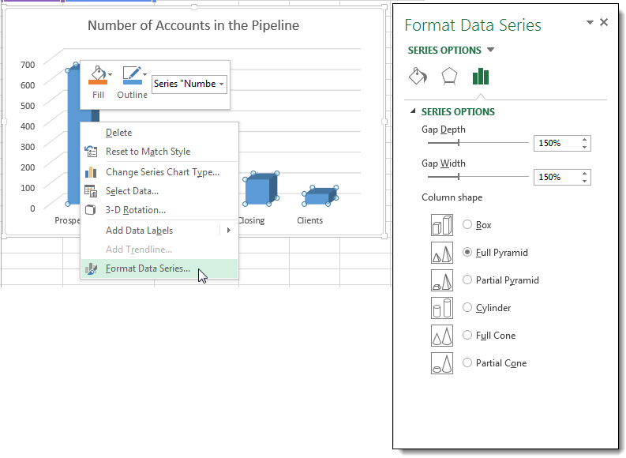Open the Outline color dropdown arrow
This screenshot has width=626, height=458.
coord(145,74)
